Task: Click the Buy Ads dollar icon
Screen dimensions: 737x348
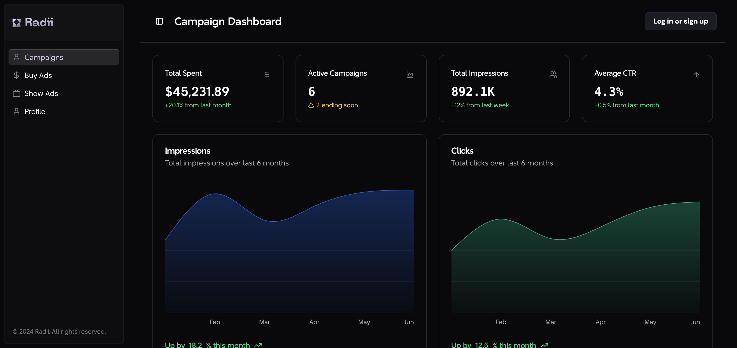Action: pyautogui.click(x=17, y=75)
